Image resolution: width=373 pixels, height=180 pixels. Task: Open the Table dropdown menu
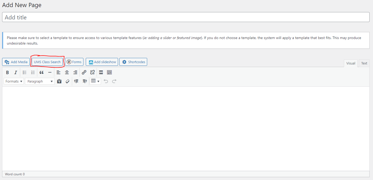95,81
